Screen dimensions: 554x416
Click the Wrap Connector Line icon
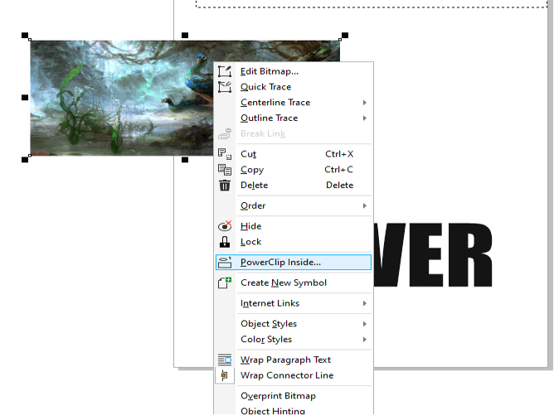[x=225, y=375]
